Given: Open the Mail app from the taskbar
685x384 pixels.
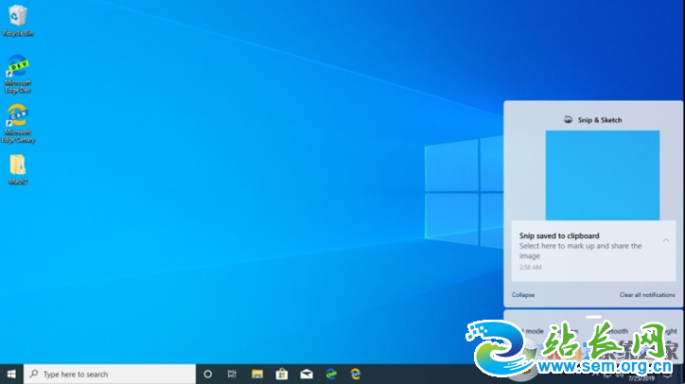Looking at the screenshot, I should tap(307, 374).
